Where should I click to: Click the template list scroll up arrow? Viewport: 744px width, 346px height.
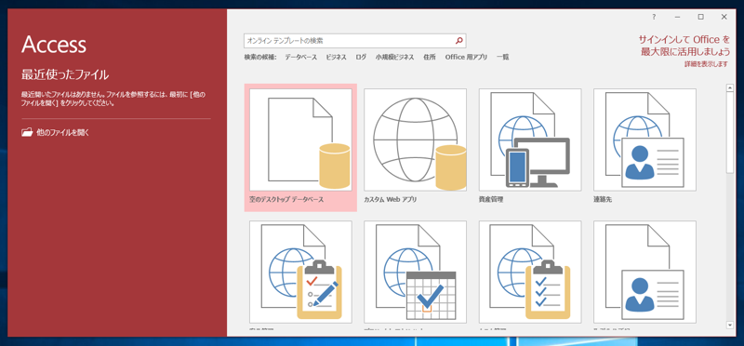(730, 87)
